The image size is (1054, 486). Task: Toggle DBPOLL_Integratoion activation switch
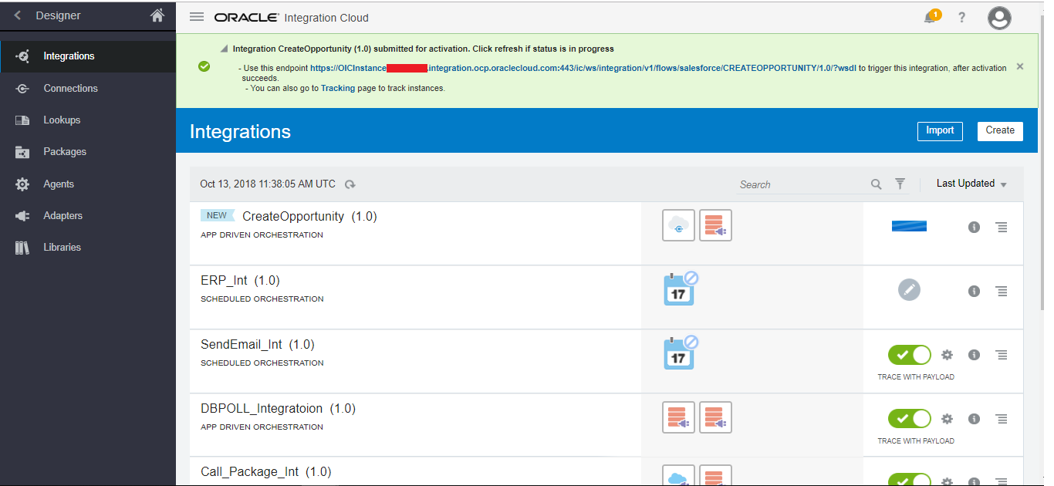(x=910, y=419)
